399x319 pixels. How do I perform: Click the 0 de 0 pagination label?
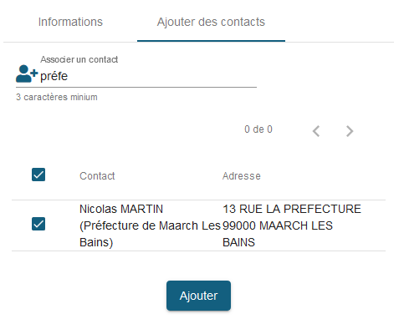coord(258,129)
